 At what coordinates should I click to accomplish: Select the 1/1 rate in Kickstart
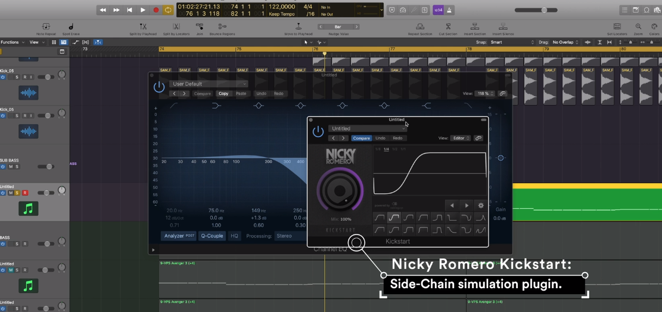pos(403,149)
